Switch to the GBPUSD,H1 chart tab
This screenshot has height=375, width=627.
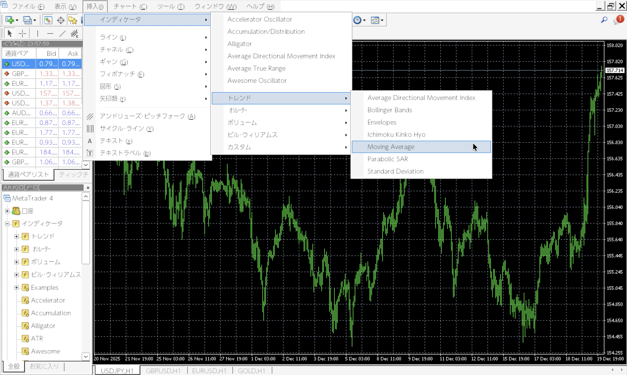pos(163,370)
